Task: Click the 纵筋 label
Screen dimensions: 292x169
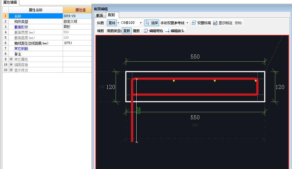Action: [100, 23]
